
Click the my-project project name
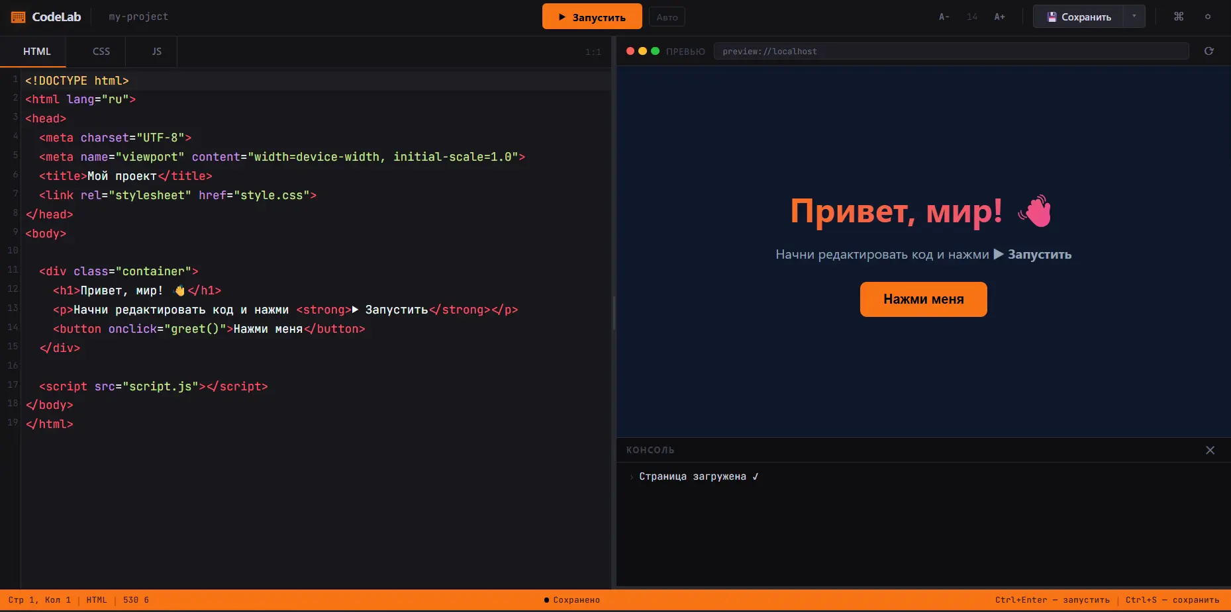pos(138,17)
